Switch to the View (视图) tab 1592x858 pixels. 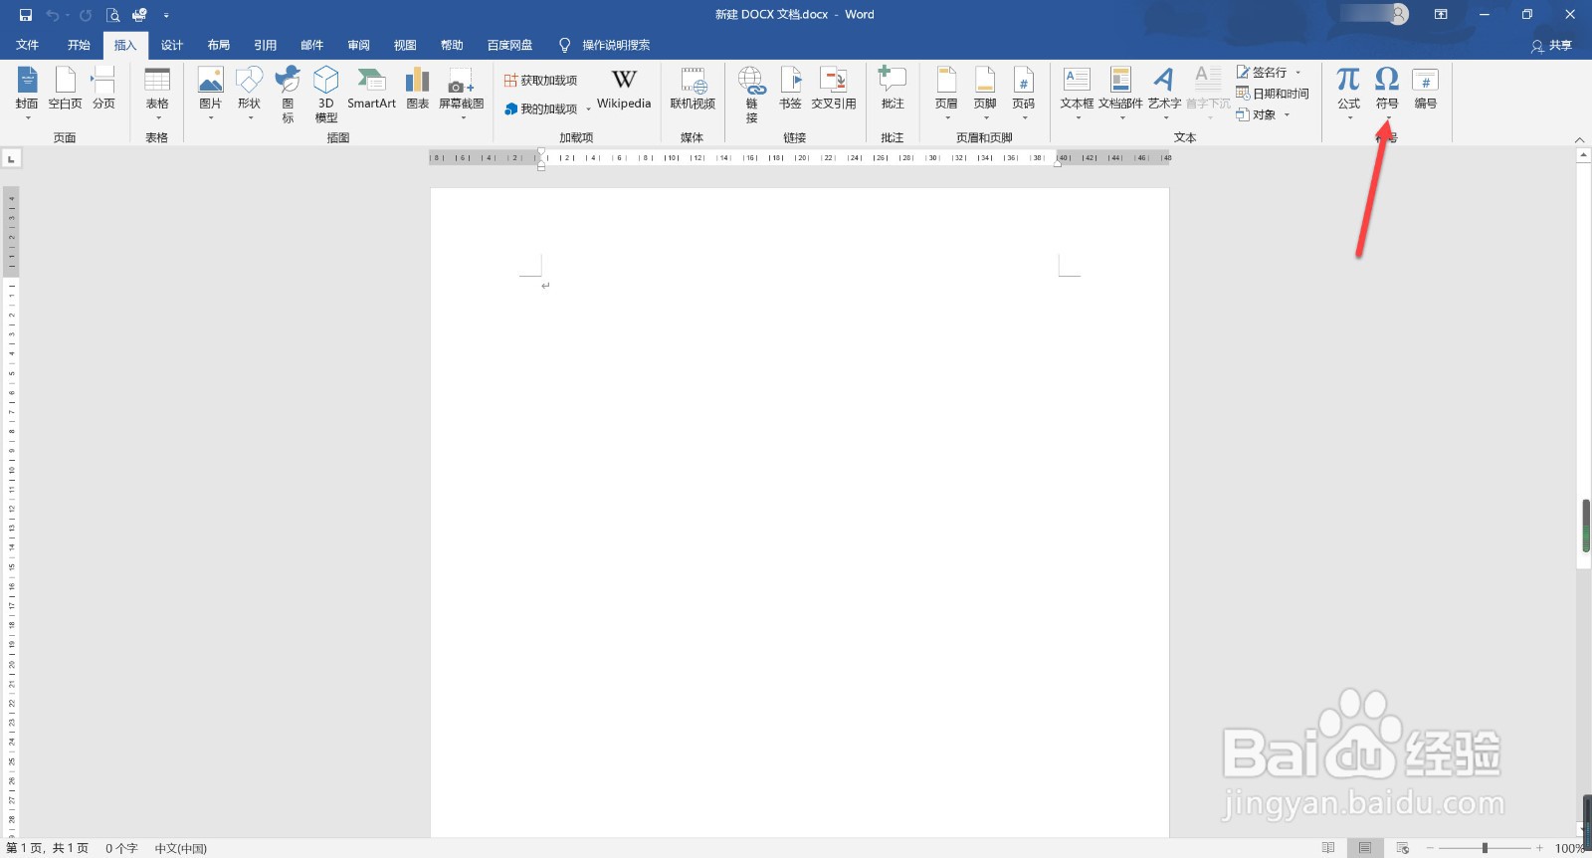pyautogui.click(x=405, y=45)
